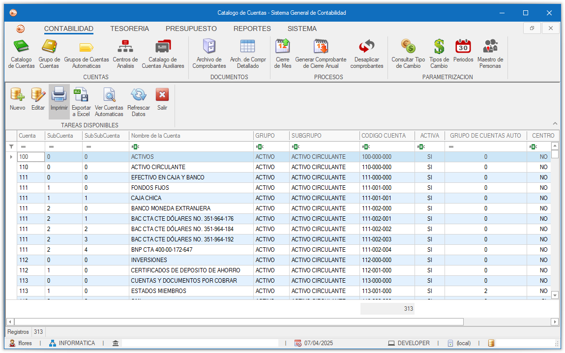Create a new account with Nuevo
565x353 pixels.
pos(17,99)
